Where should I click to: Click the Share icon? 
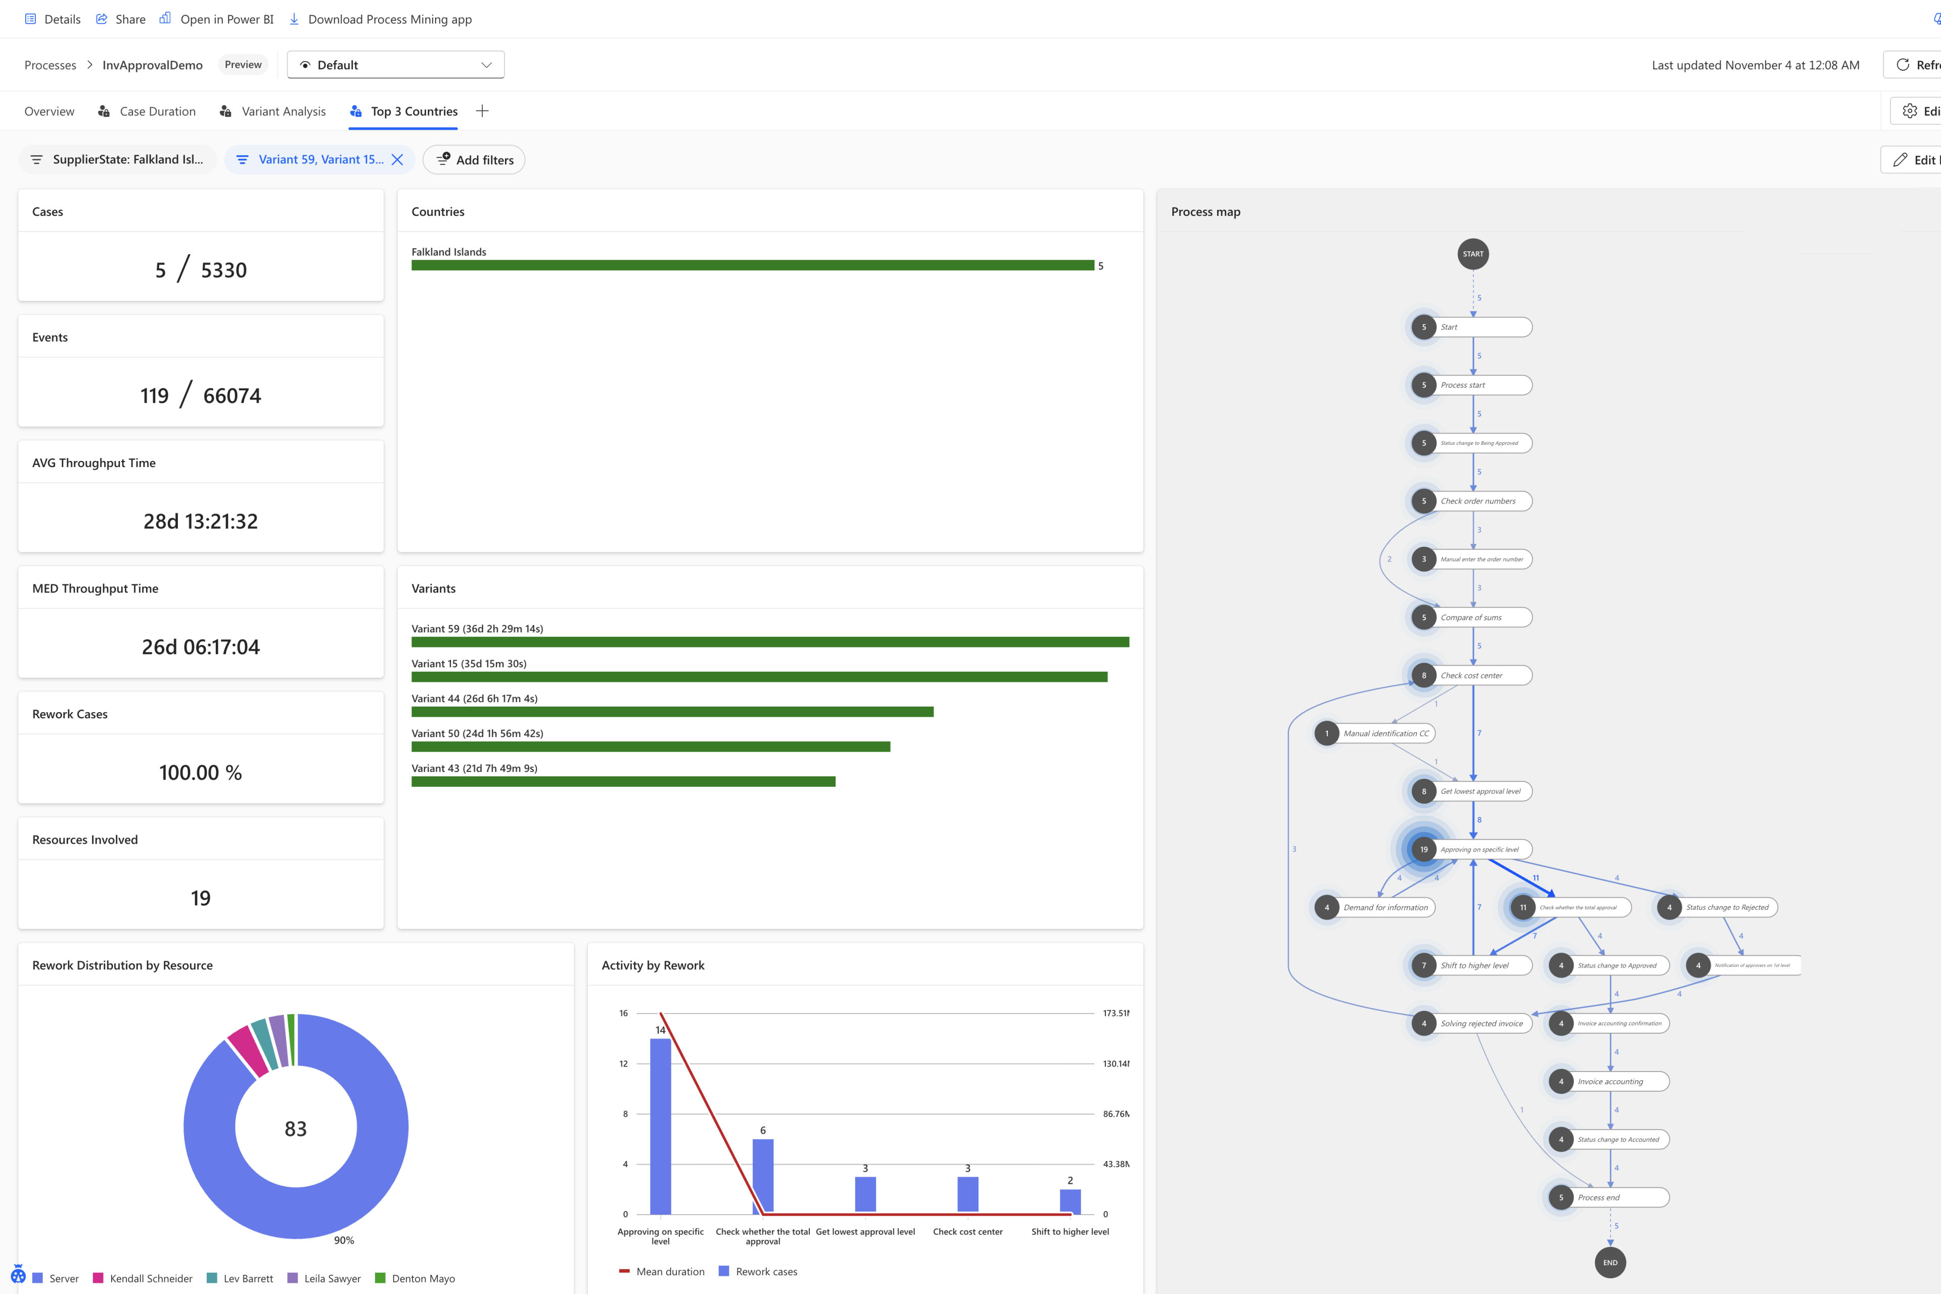click(102, 19)
